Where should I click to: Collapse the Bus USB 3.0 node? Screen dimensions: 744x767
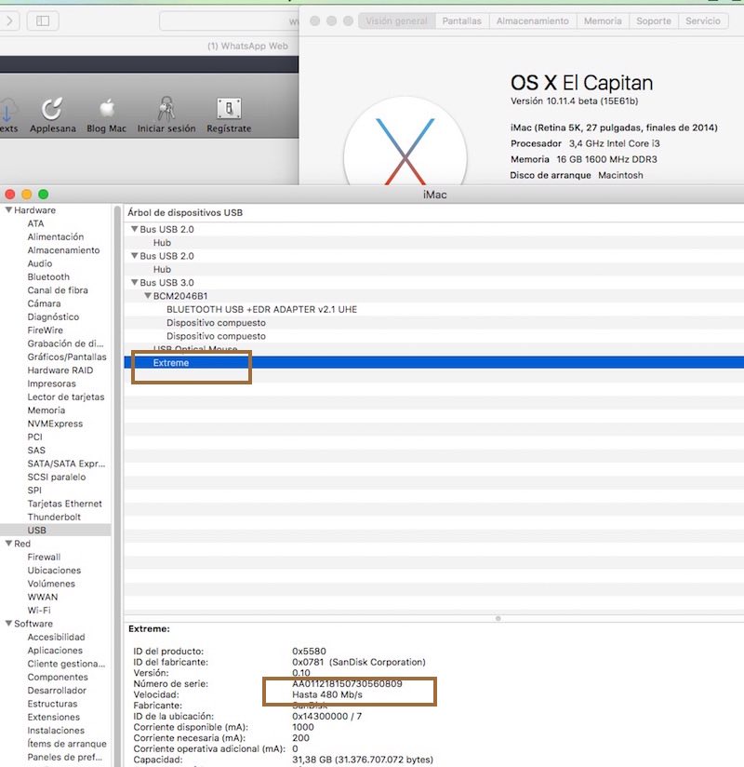click(x=135, y=282)
